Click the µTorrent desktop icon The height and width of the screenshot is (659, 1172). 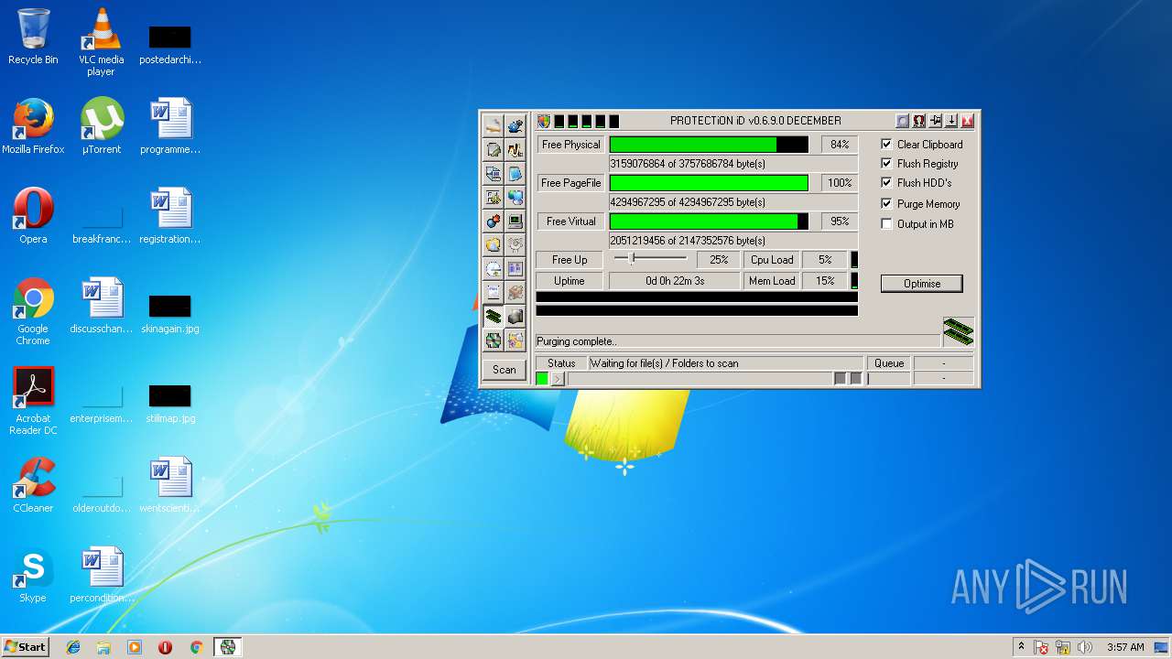pyautogui.click(x=101, y=126)
